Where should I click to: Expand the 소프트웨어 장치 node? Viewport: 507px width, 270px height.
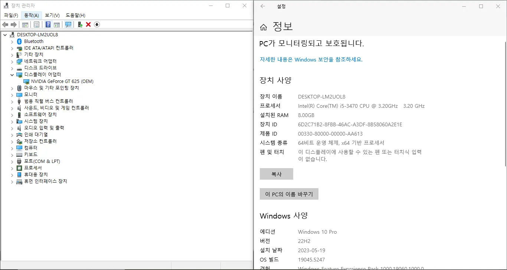[x=12, y=114]
